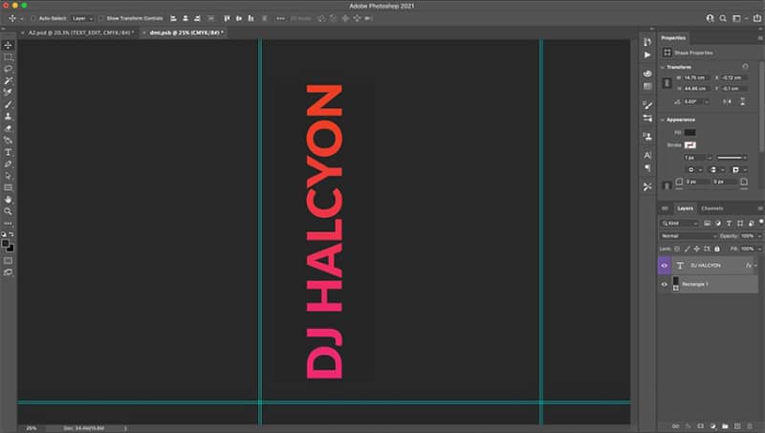Open the Fill color swatch
Viewport: 765px width, 433px height.
click(689, 132)
